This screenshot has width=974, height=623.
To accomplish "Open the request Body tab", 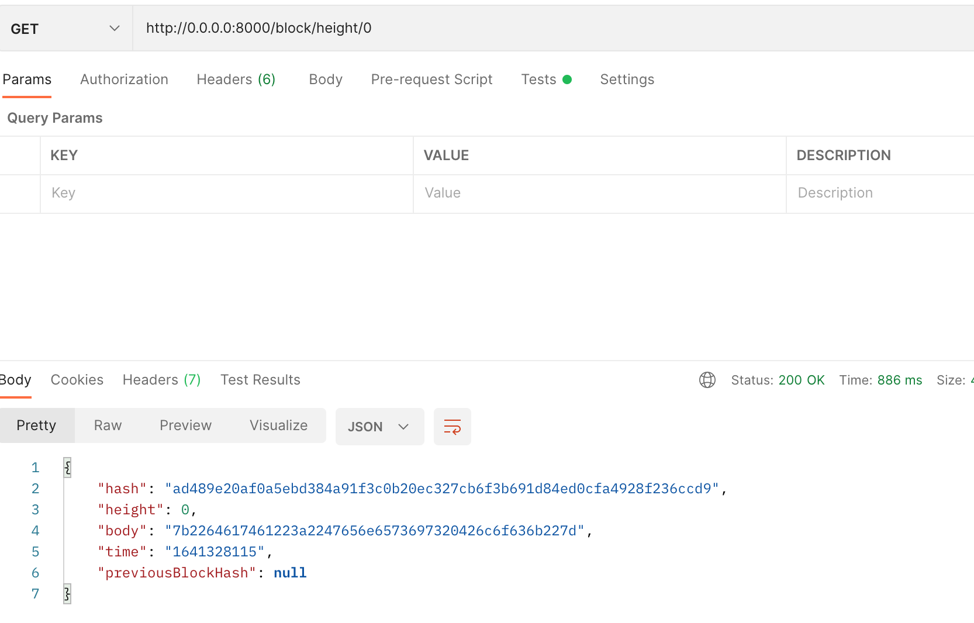I will tap(326, 79).
